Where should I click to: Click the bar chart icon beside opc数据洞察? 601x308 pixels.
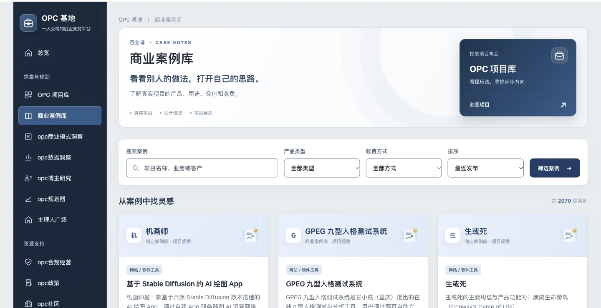(x=28, y=157)
